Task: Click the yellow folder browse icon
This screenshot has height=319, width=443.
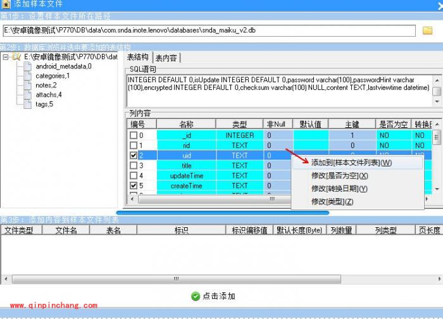Action: (427, 30)
